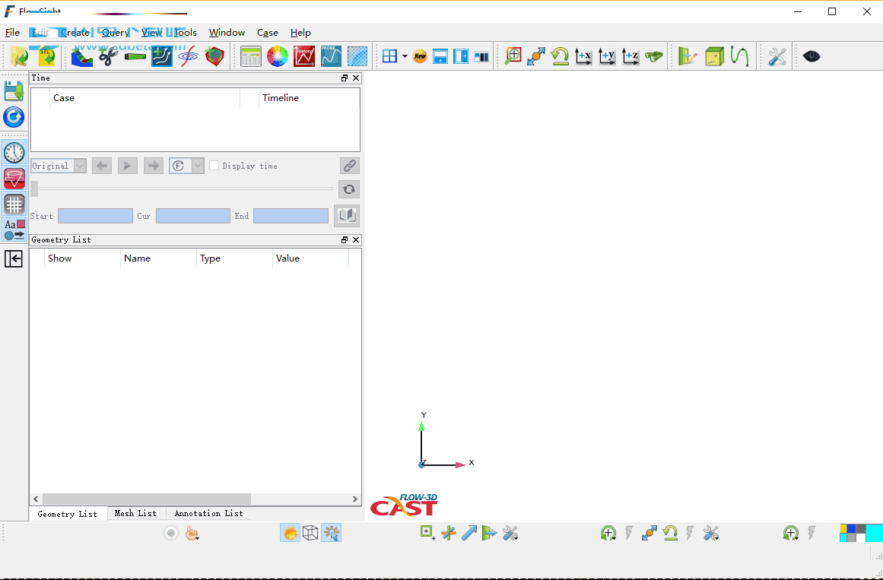Click the Start time input field
This screenshot has width=883, height=580.
[x=95, y=216]
